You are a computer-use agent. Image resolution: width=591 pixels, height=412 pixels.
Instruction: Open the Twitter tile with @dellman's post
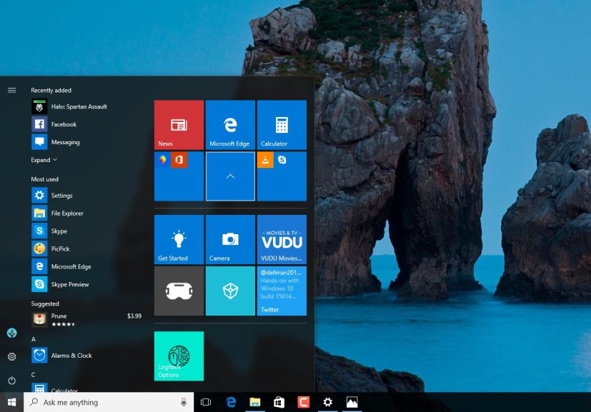click(282, 291)
